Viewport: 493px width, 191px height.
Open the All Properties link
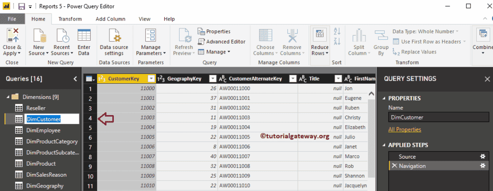(x=405, y=129)
